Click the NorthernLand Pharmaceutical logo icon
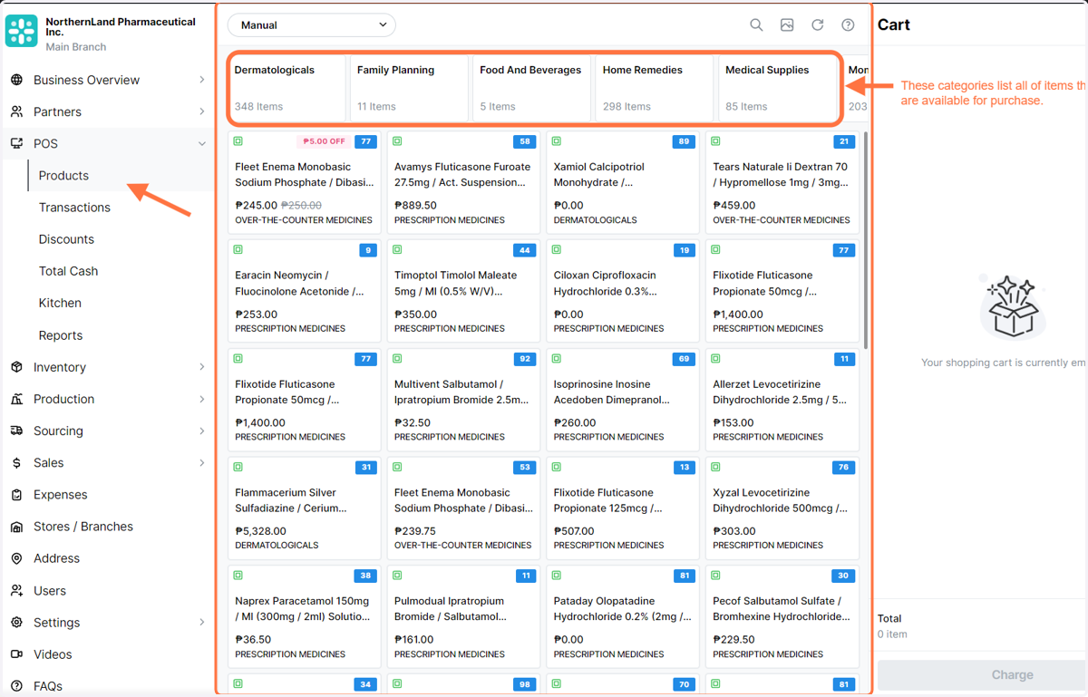Image resolution: width=1088 pixels, height=697 pixels. pos(21,32)
